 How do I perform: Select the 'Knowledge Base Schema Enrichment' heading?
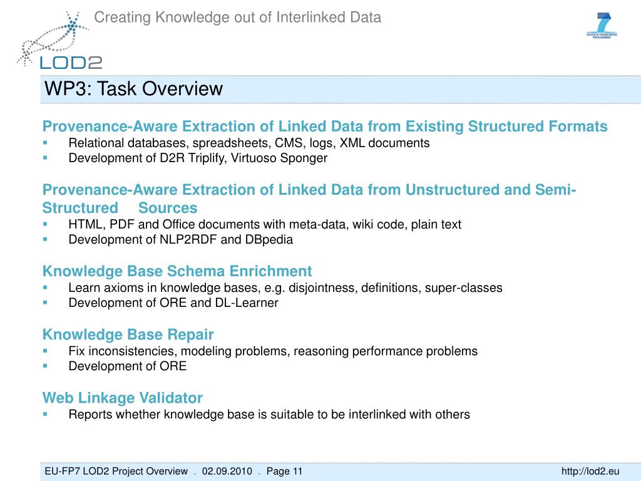[x=177, y=271]
